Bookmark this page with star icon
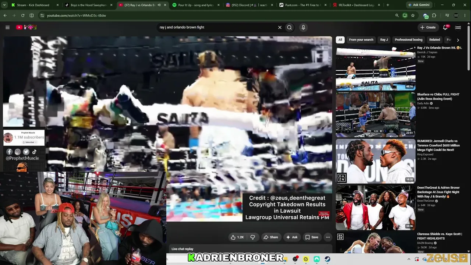Image resolution: width=471 pixels, height=265 pixels. (413, 15)
